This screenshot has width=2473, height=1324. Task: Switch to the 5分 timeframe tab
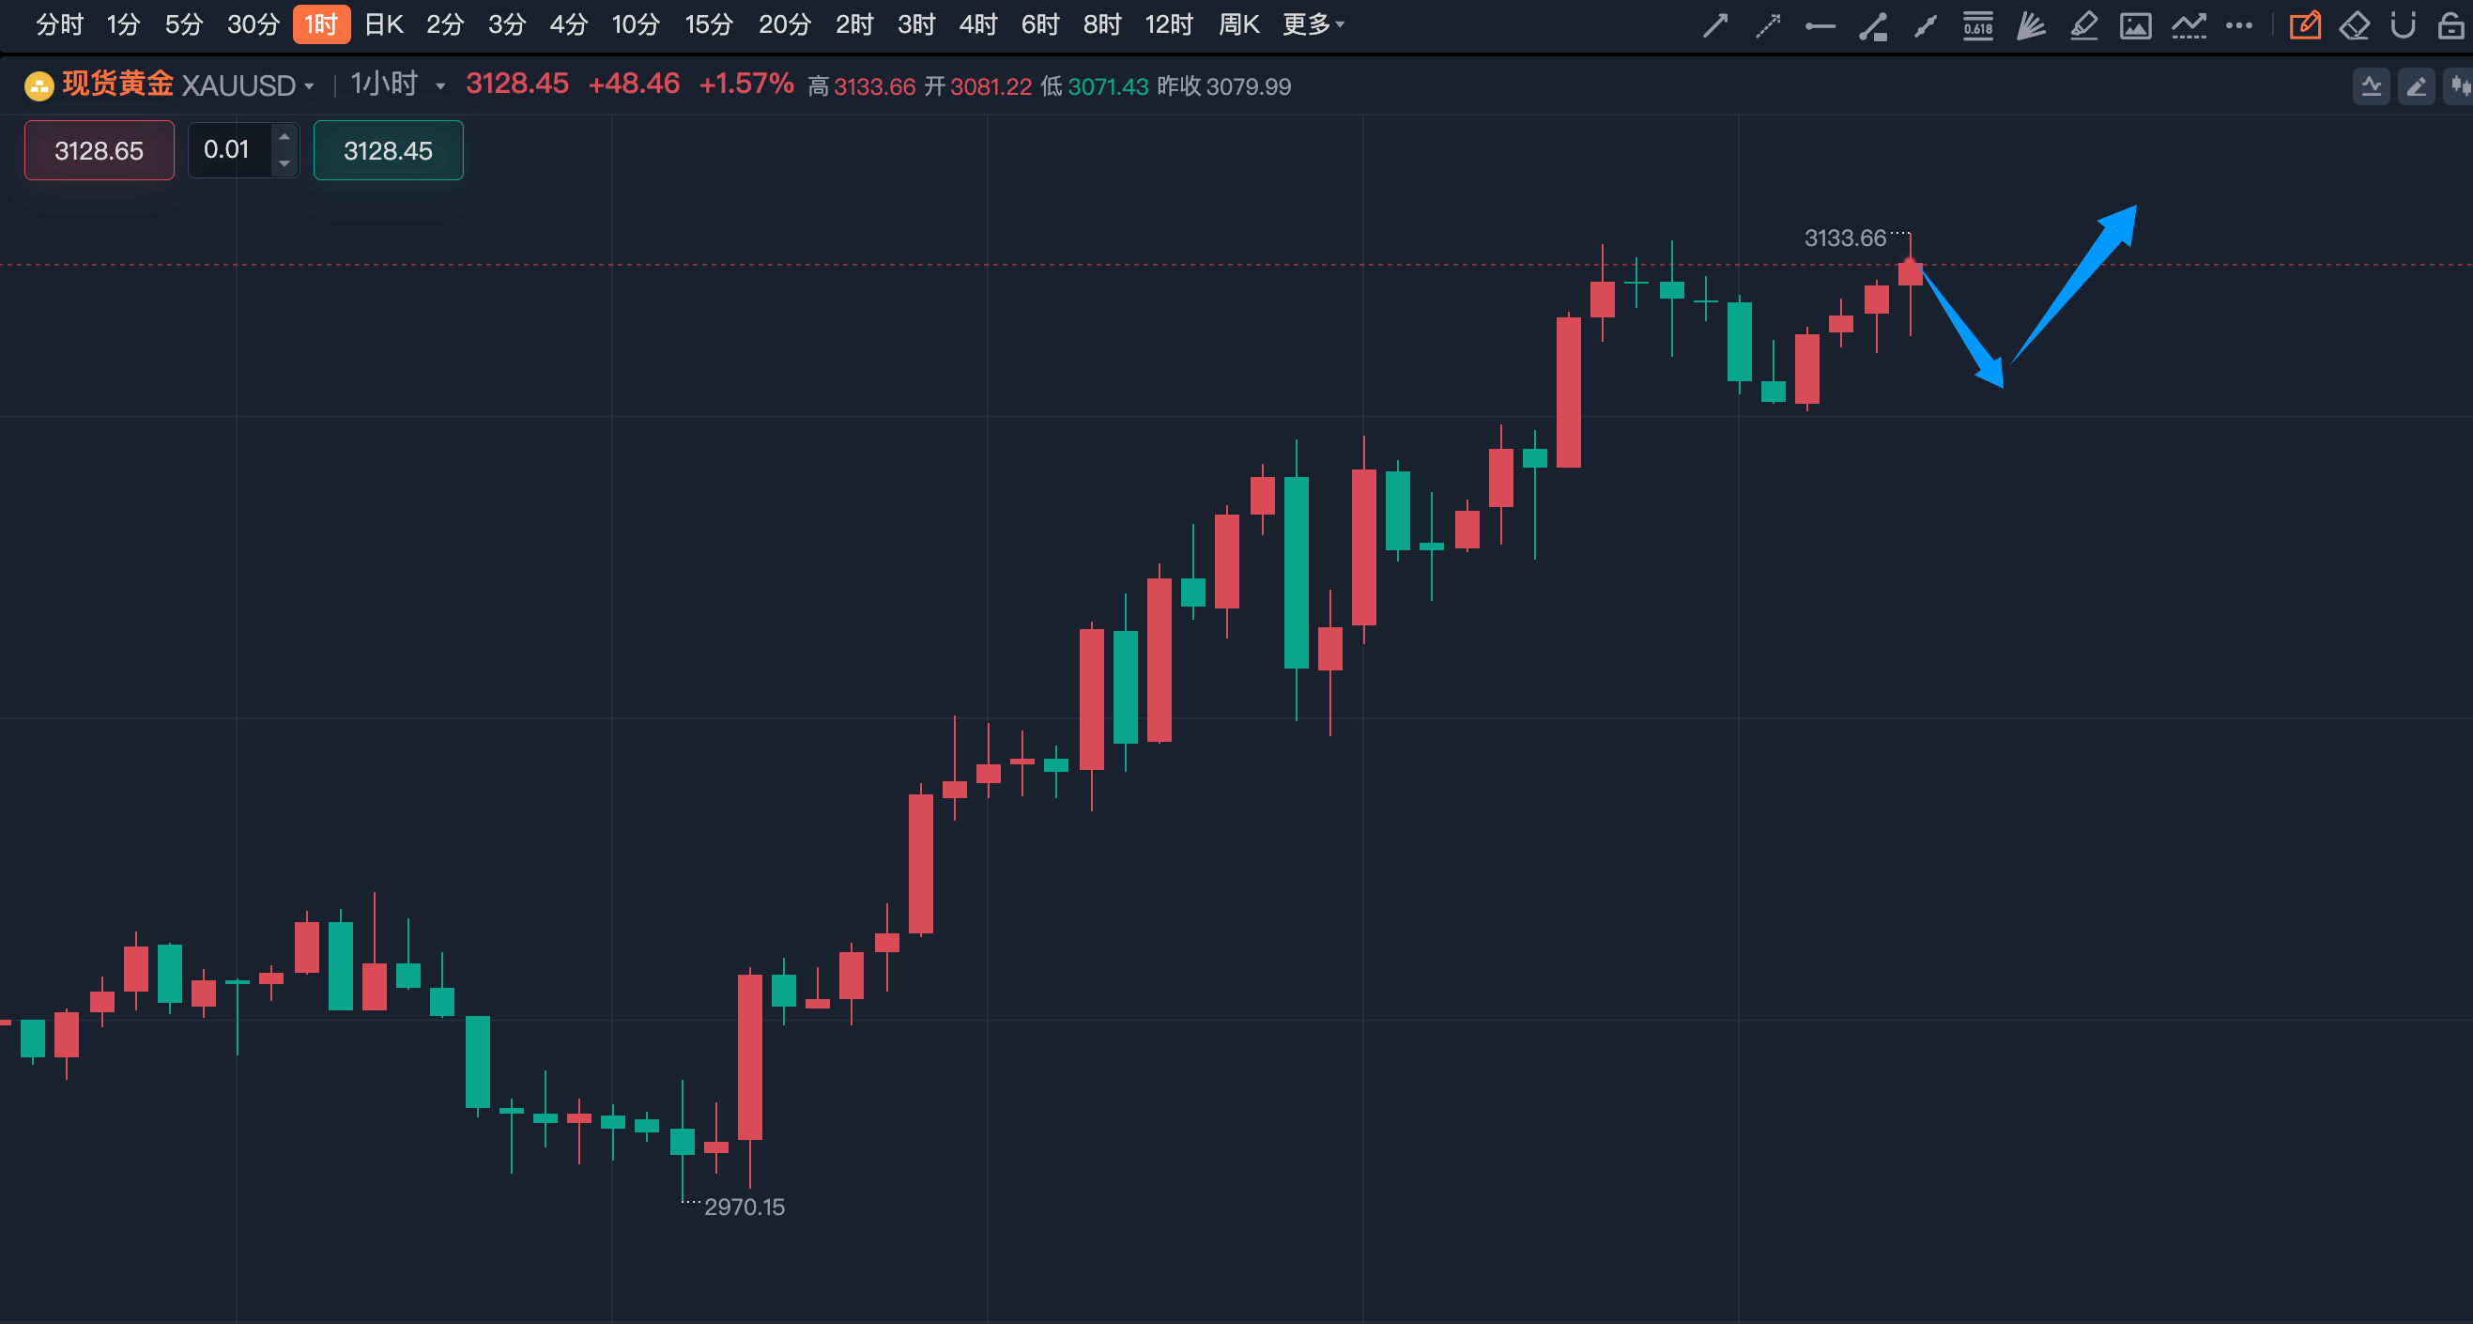[183, 24]
